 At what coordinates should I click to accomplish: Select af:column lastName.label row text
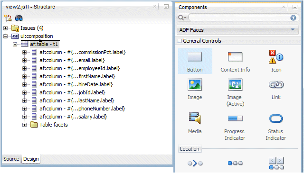coord(77,100)
